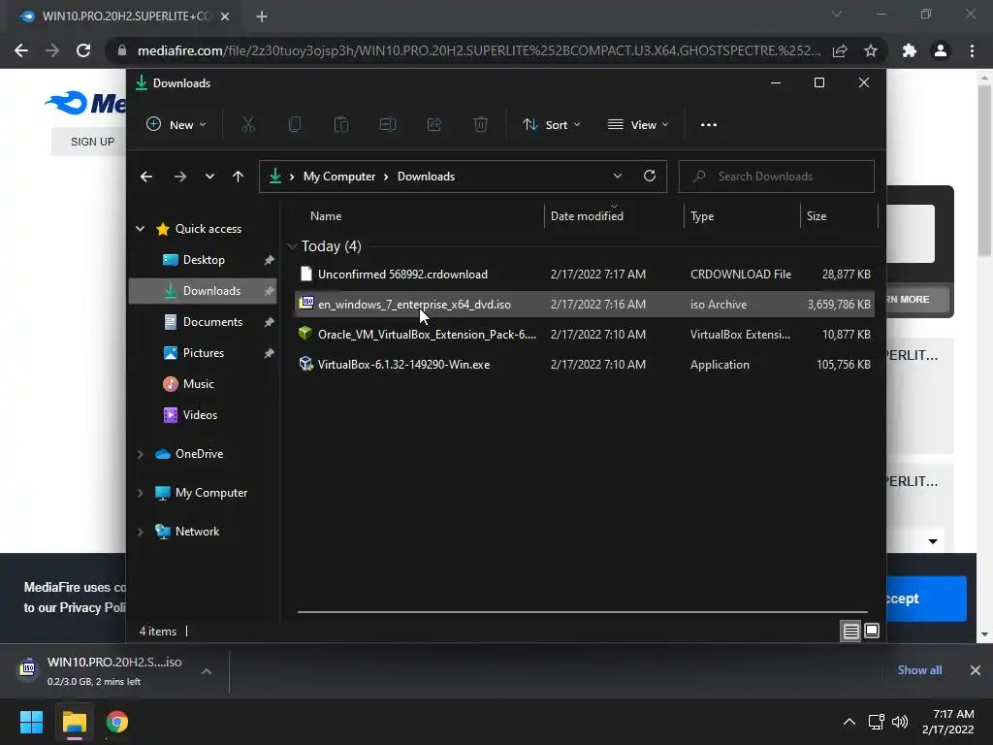Open the volume control in system tray
This screenshot has height=745, width=993.
click(x=899, y=722)
